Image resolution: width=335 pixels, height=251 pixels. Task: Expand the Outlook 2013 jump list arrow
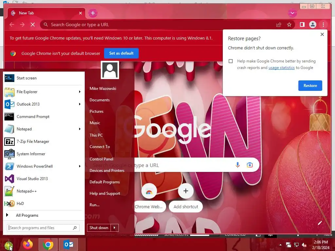[x=80, y=104]
